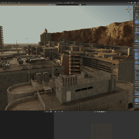
Task: Collapse the Stars panel expander
Action: (x=135, y=44)
